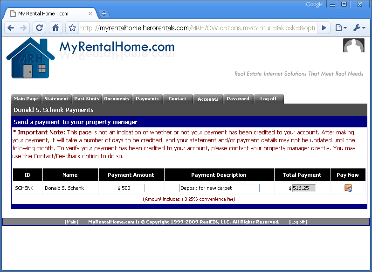Click the [Log off] footer link
Screen dimensions: 372x272
(x=298, y=222)
